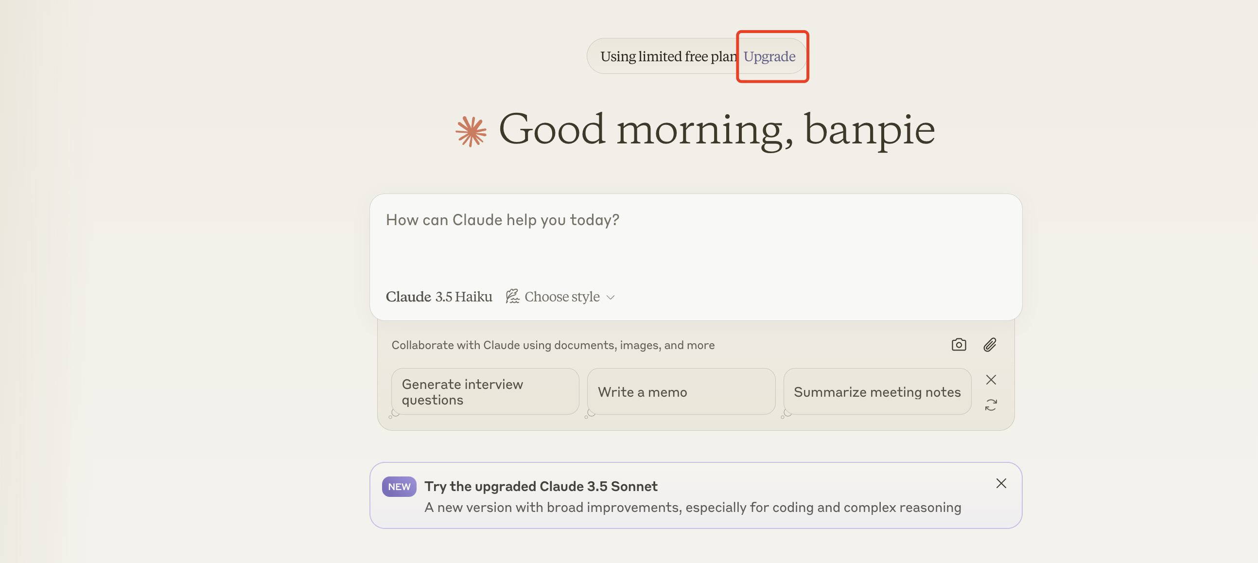Click the camera screenshot capture icon
This screenshot has height=563, width=1258.
click(958, 345)
